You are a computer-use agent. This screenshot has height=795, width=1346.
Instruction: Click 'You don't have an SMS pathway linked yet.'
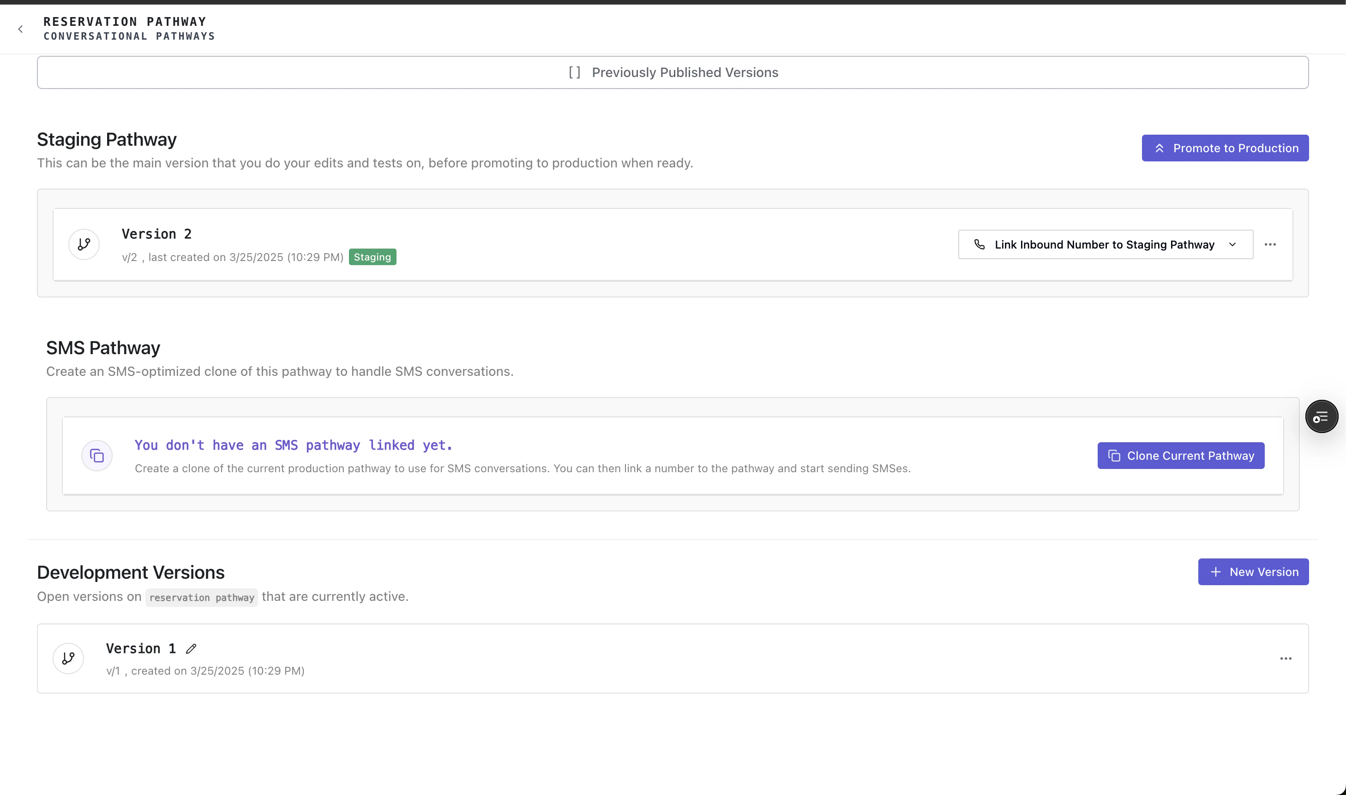click(x=293, y=445)
